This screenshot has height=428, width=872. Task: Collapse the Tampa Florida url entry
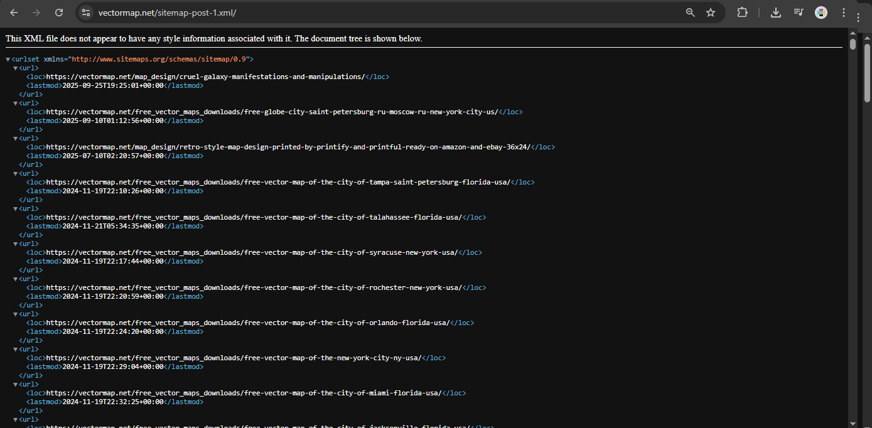[16, 173]
